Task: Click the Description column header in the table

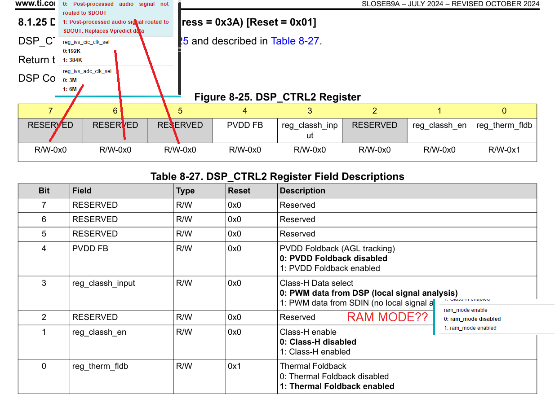Action: 407,191
